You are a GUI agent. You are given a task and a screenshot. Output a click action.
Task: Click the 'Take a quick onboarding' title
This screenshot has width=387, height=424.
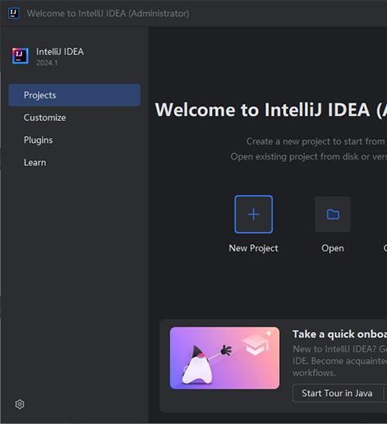(x=339, y=335)
